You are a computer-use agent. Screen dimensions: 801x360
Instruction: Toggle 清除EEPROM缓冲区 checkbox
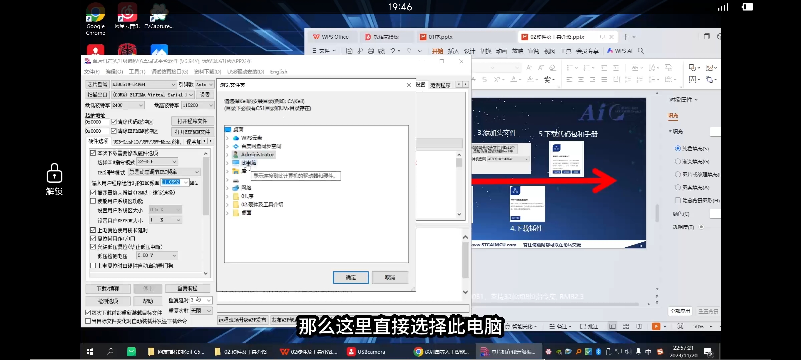coord(114,131)
